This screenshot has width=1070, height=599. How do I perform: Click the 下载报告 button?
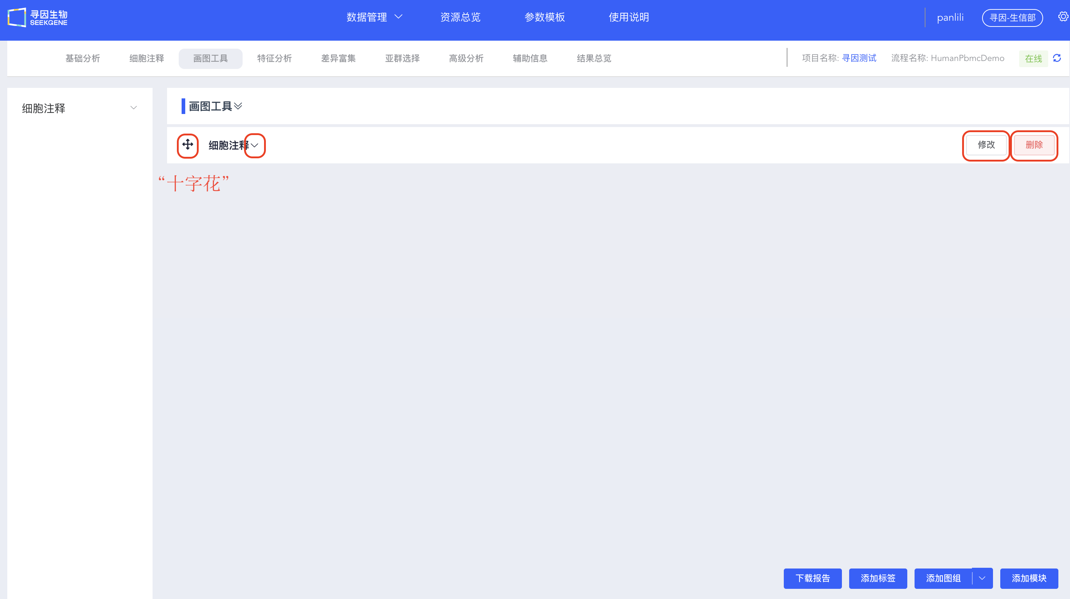[812, 578]
